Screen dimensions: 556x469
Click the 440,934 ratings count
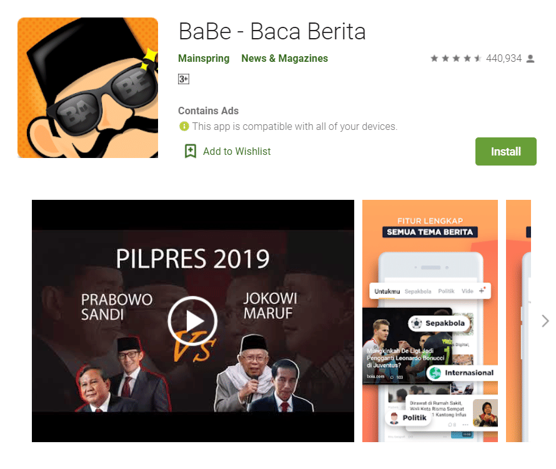[504, 58]
